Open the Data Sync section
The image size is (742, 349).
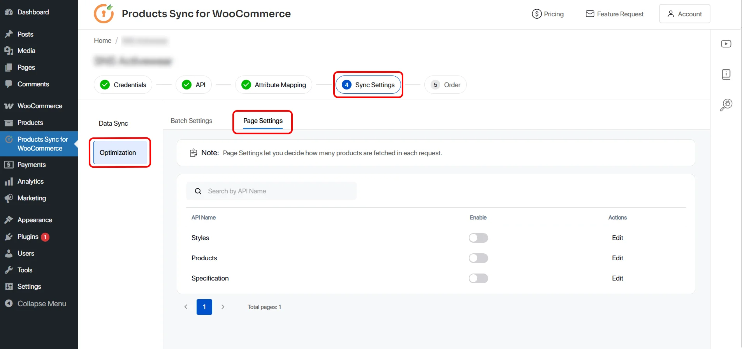pos(113,123)
